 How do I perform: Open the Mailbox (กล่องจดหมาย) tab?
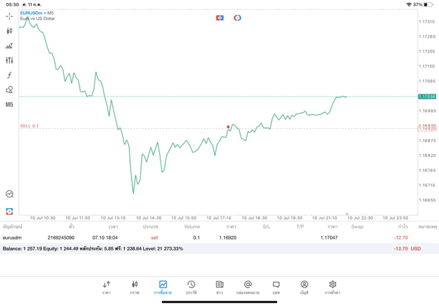pyautogui.click(x=248, y=287)
